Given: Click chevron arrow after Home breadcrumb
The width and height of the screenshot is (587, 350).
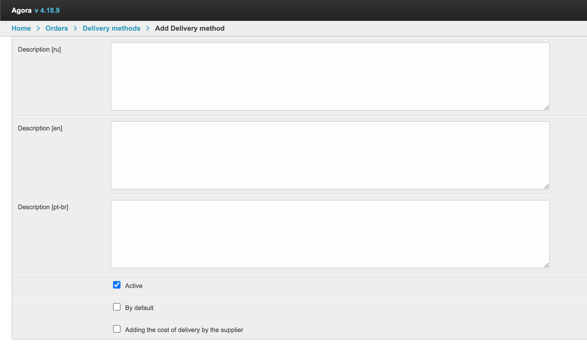Looking at the screenshot, I should coord(38,28).
